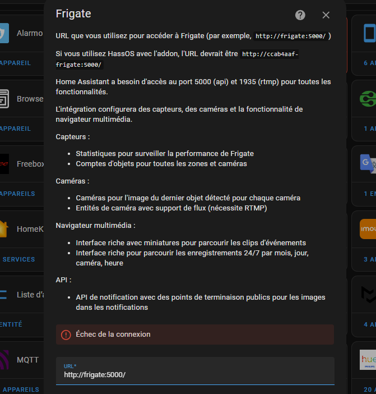Click the Browser integration icon
The width and height of the screenshot is (376, 394).
point(4,99)
